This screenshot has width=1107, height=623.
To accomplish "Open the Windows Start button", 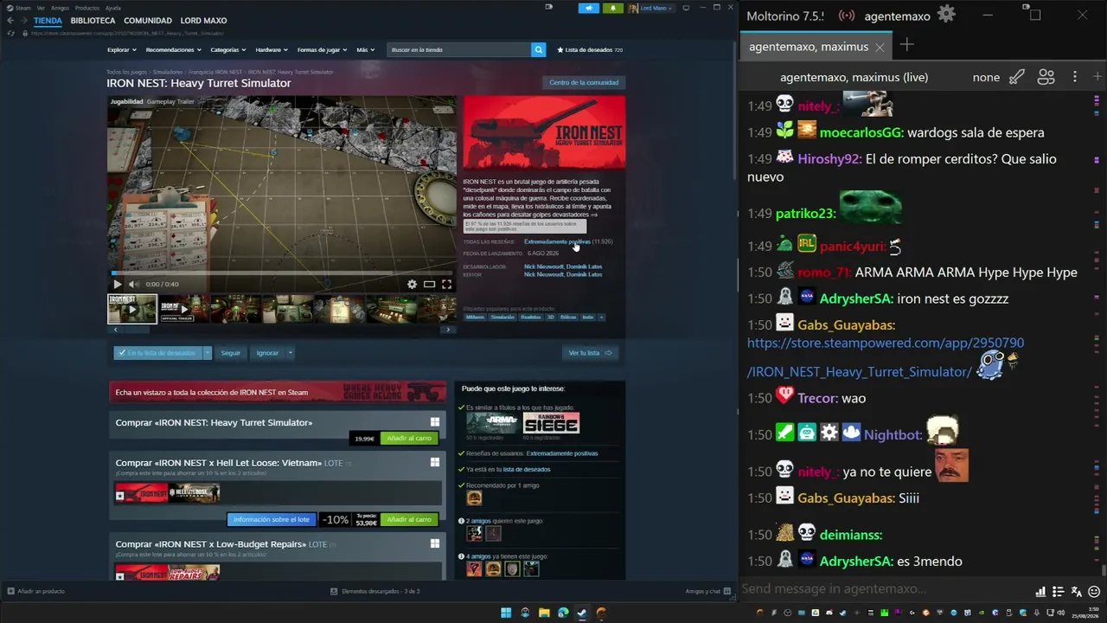I will pyautogui.click(x=506, y=613).
